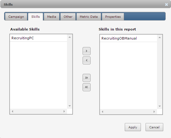Open the Media tab
171x138 pixels.
(x=52, y=17)
